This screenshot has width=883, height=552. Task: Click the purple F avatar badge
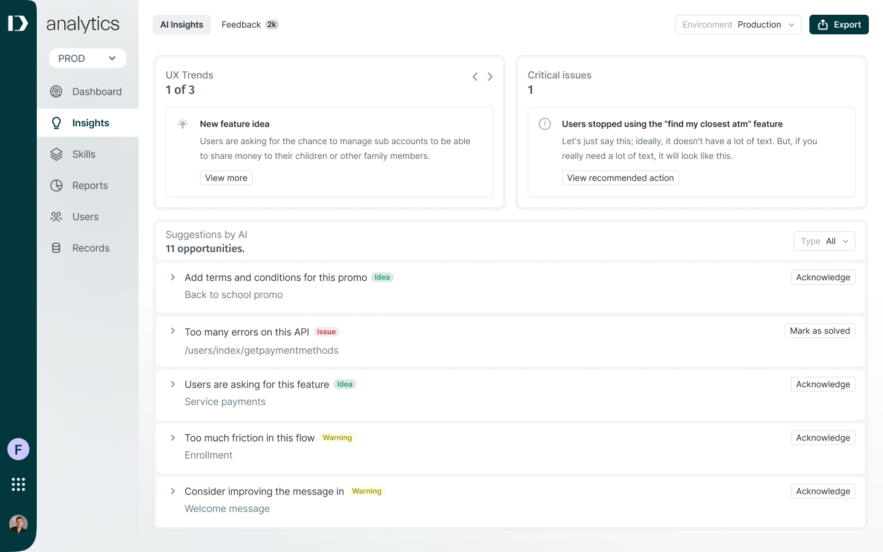(x=18, y=450)
